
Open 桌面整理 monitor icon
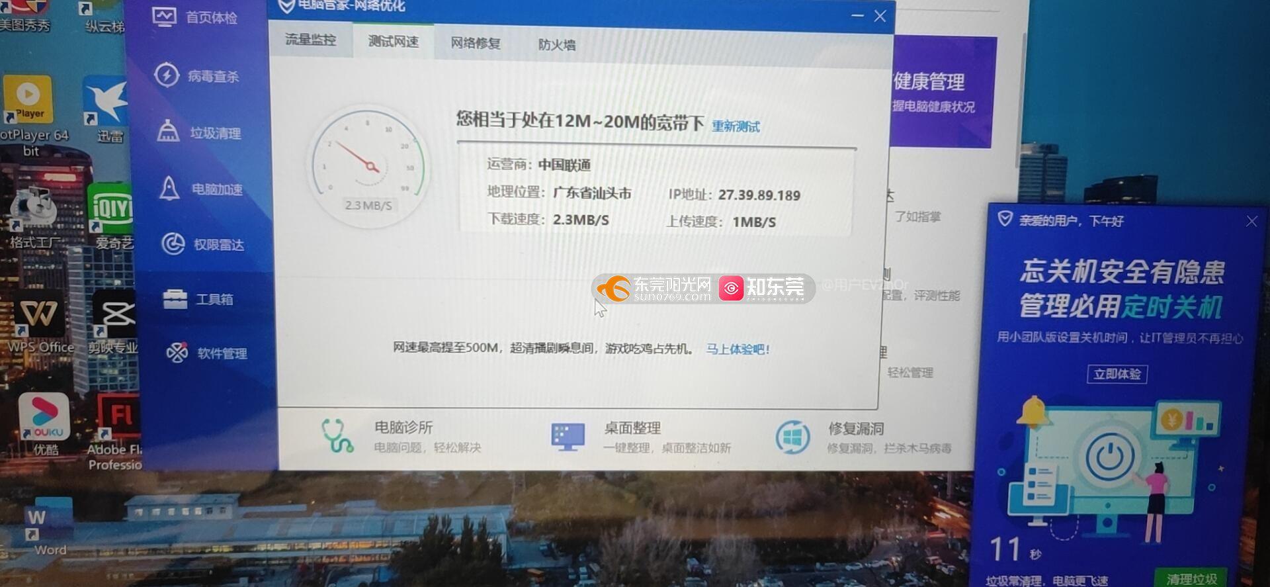[568, 437]
